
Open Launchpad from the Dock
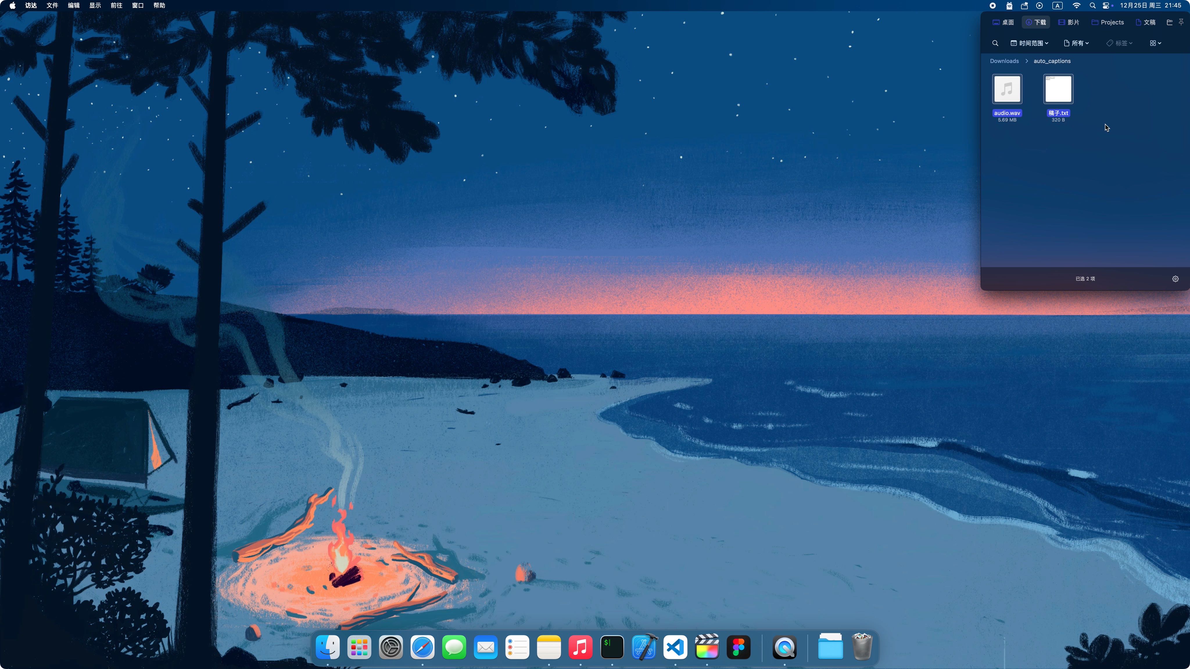point(359,647)
